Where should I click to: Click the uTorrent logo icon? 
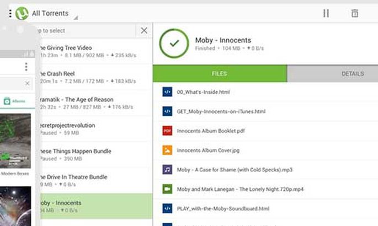click(x=22, y=13)
